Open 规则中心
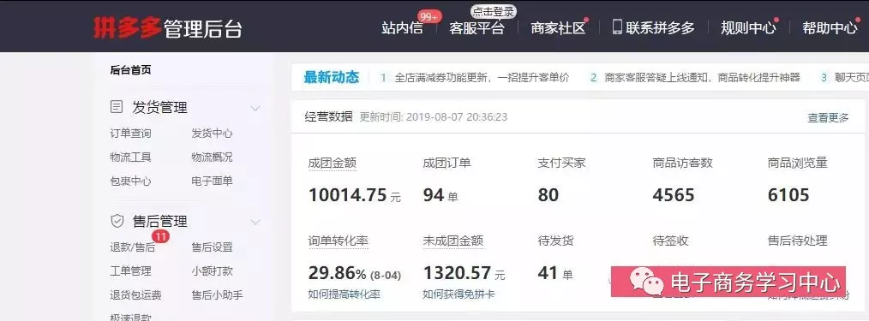 [748, 27]
